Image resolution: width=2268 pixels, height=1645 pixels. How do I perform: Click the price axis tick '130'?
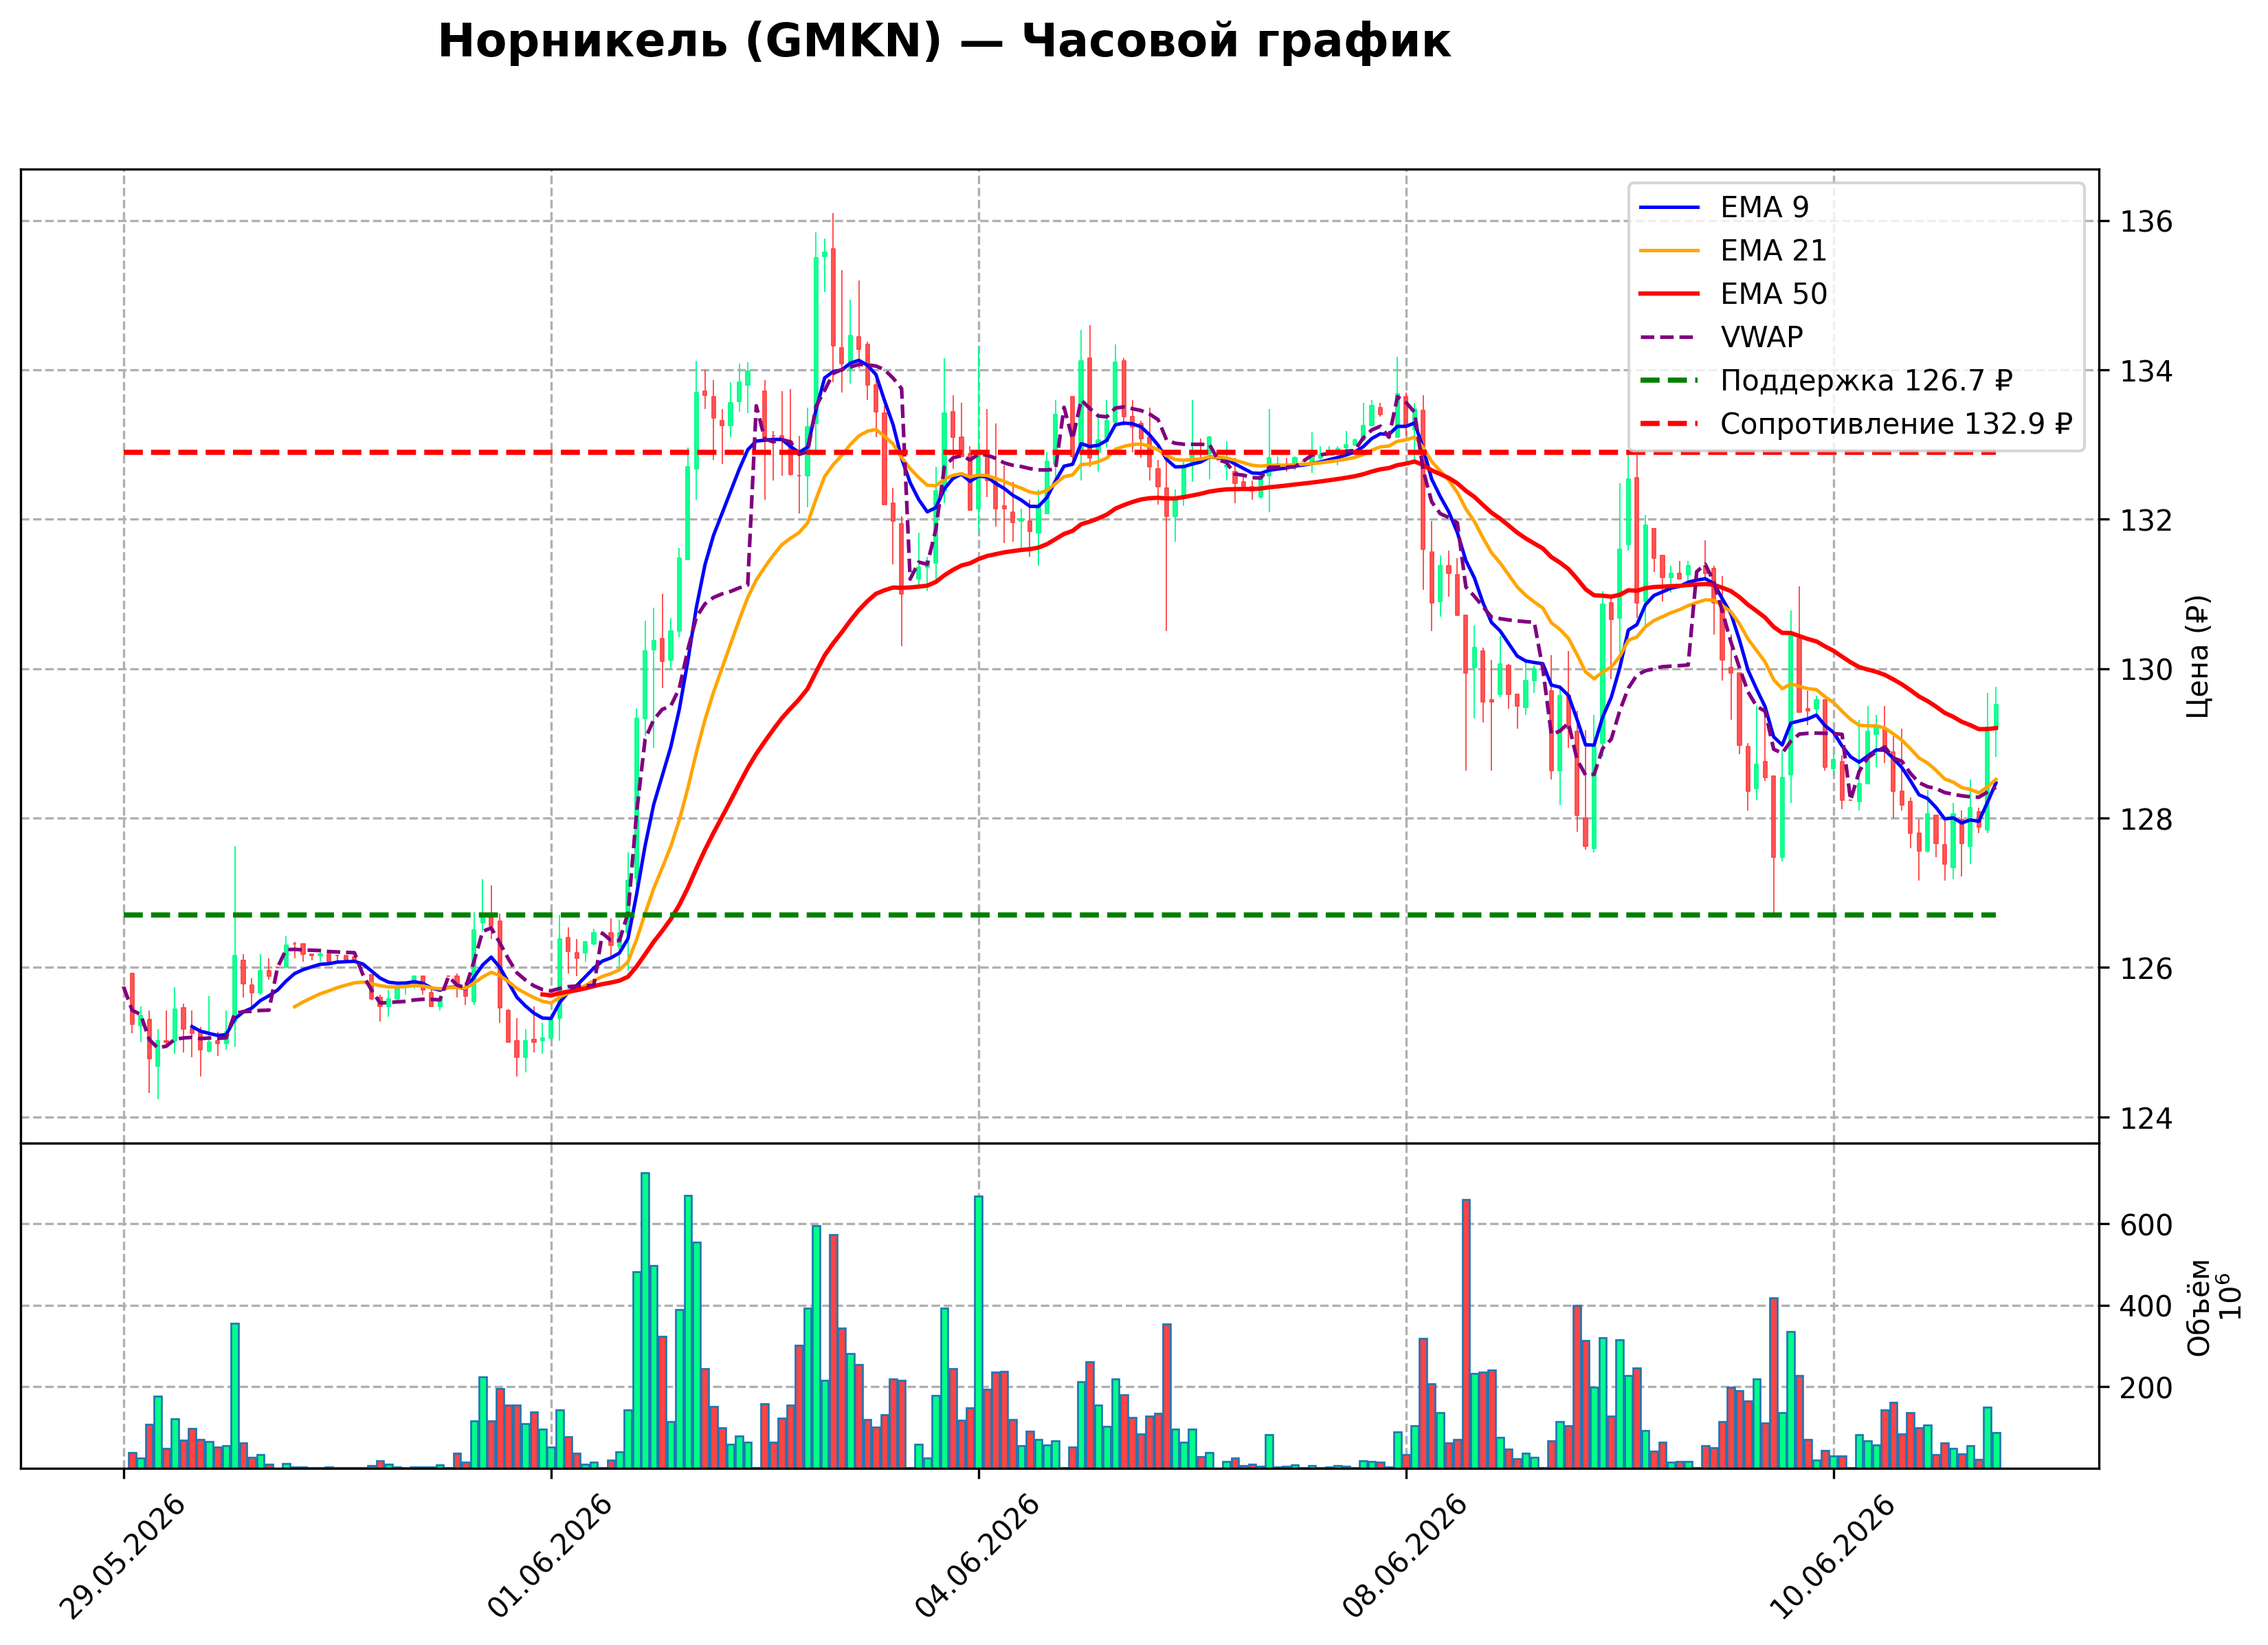[2146, 669]
